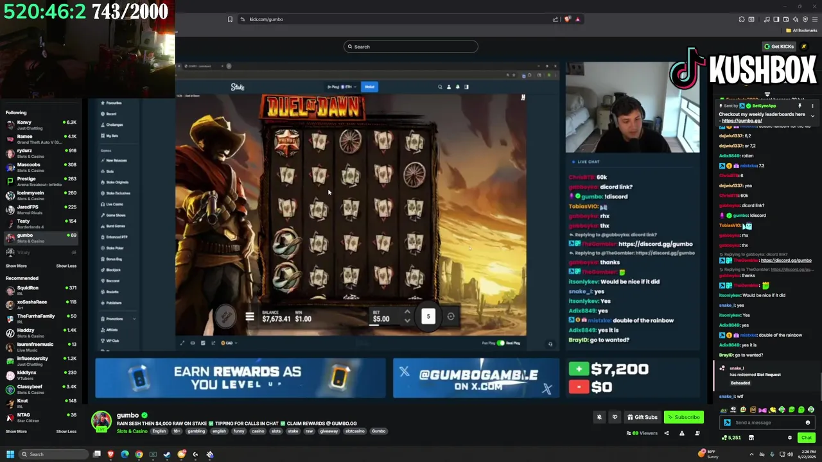This screenshot has height=462, width=822.
Task: Open the browser hamburger menu
Action: pos(814,19)
